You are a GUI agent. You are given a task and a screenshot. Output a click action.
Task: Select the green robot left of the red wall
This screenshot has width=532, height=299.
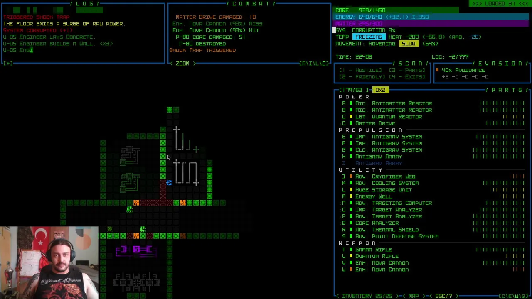point(129,209)
